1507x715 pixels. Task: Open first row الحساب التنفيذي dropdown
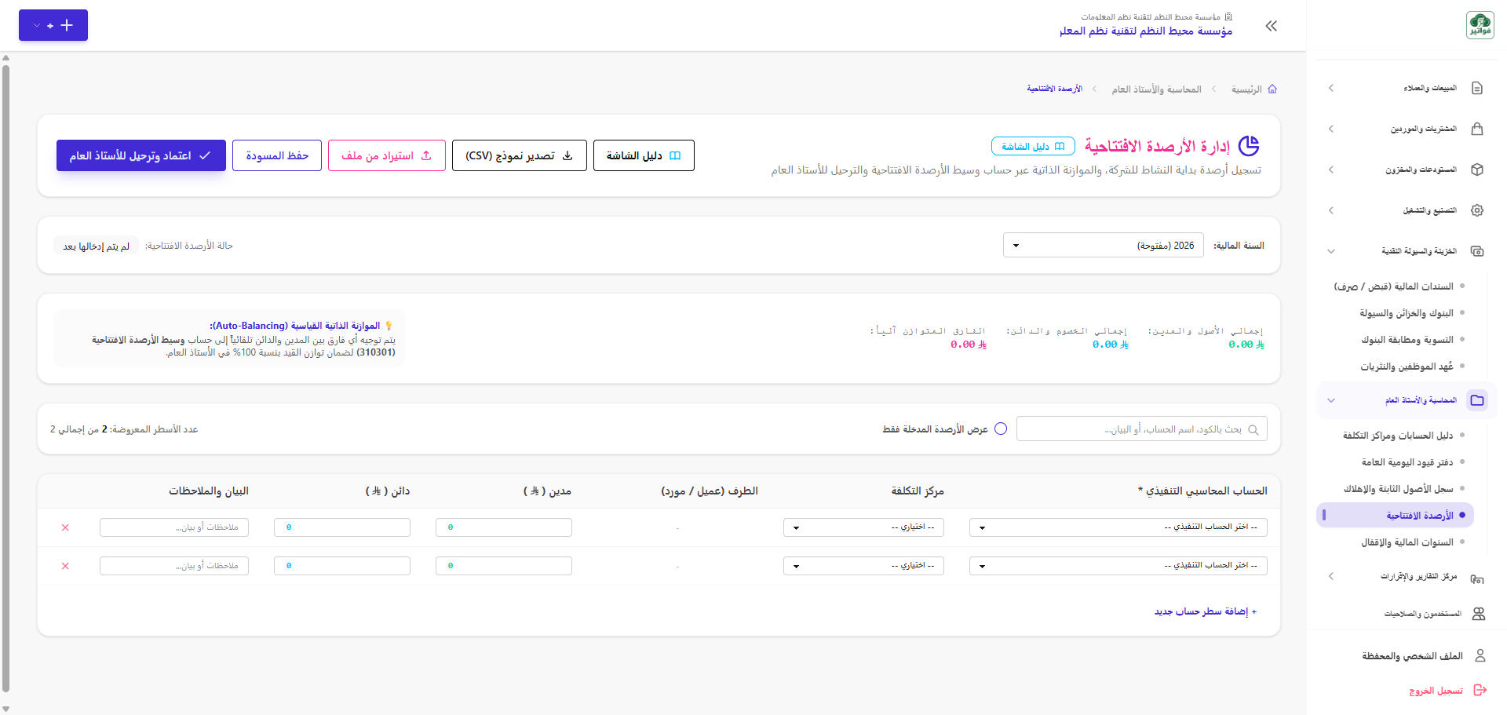[x=1118, y=527]
